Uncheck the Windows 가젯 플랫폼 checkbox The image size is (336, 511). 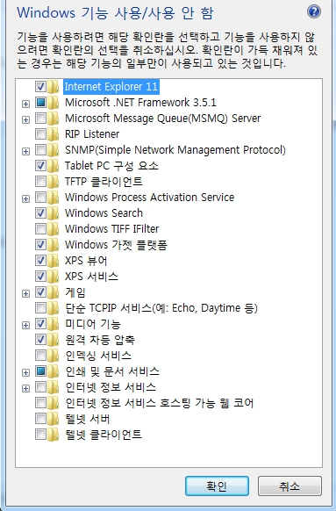point(40,244)
